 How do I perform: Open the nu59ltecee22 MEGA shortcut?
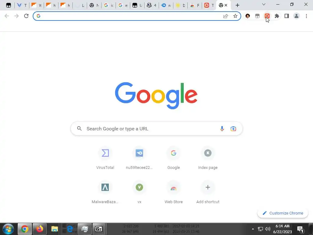click(139, 159)
